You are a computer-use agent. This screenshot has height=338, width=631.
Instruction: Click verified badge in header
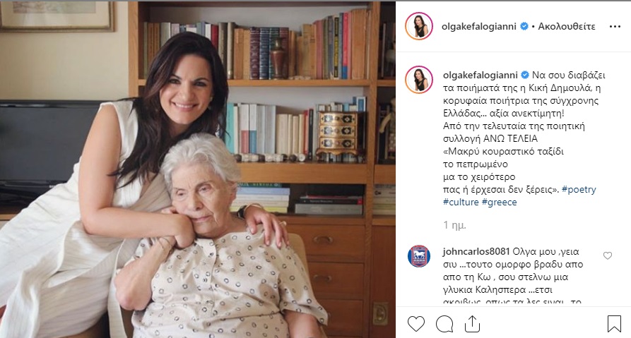[x=524, y=27]
